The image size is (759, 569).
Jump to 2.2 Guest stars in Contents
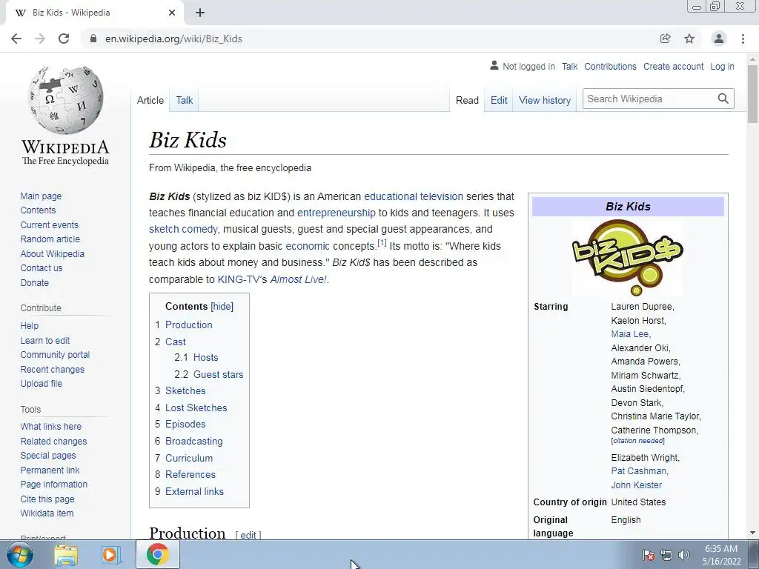[208, 374]
